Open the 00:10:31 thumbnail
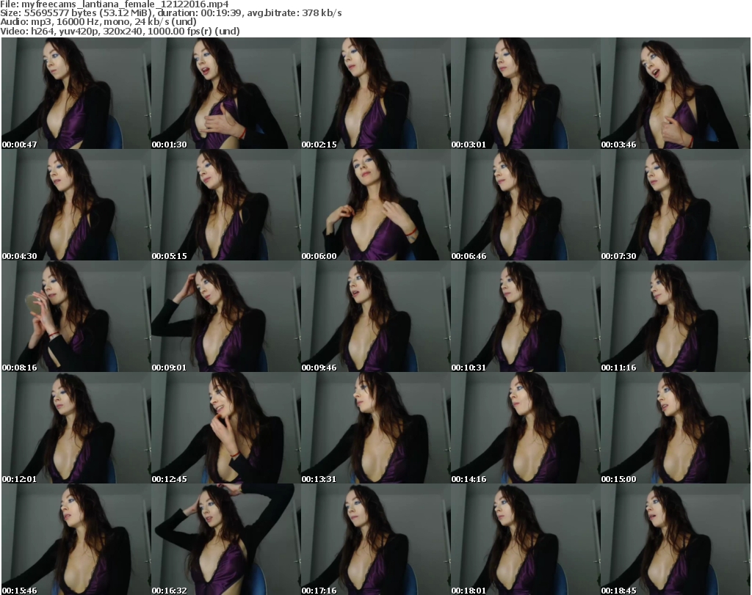The image size is (752, 595). tap(526, 316)
